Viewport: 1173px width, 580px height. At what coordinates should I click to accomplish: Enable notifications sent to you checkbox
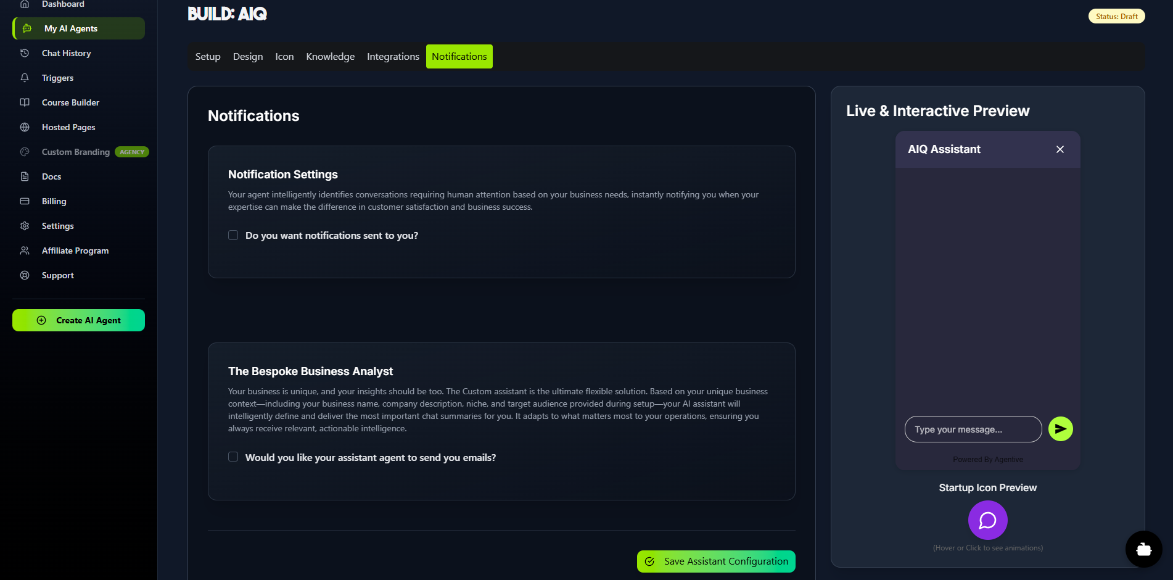tap(233, 235)
